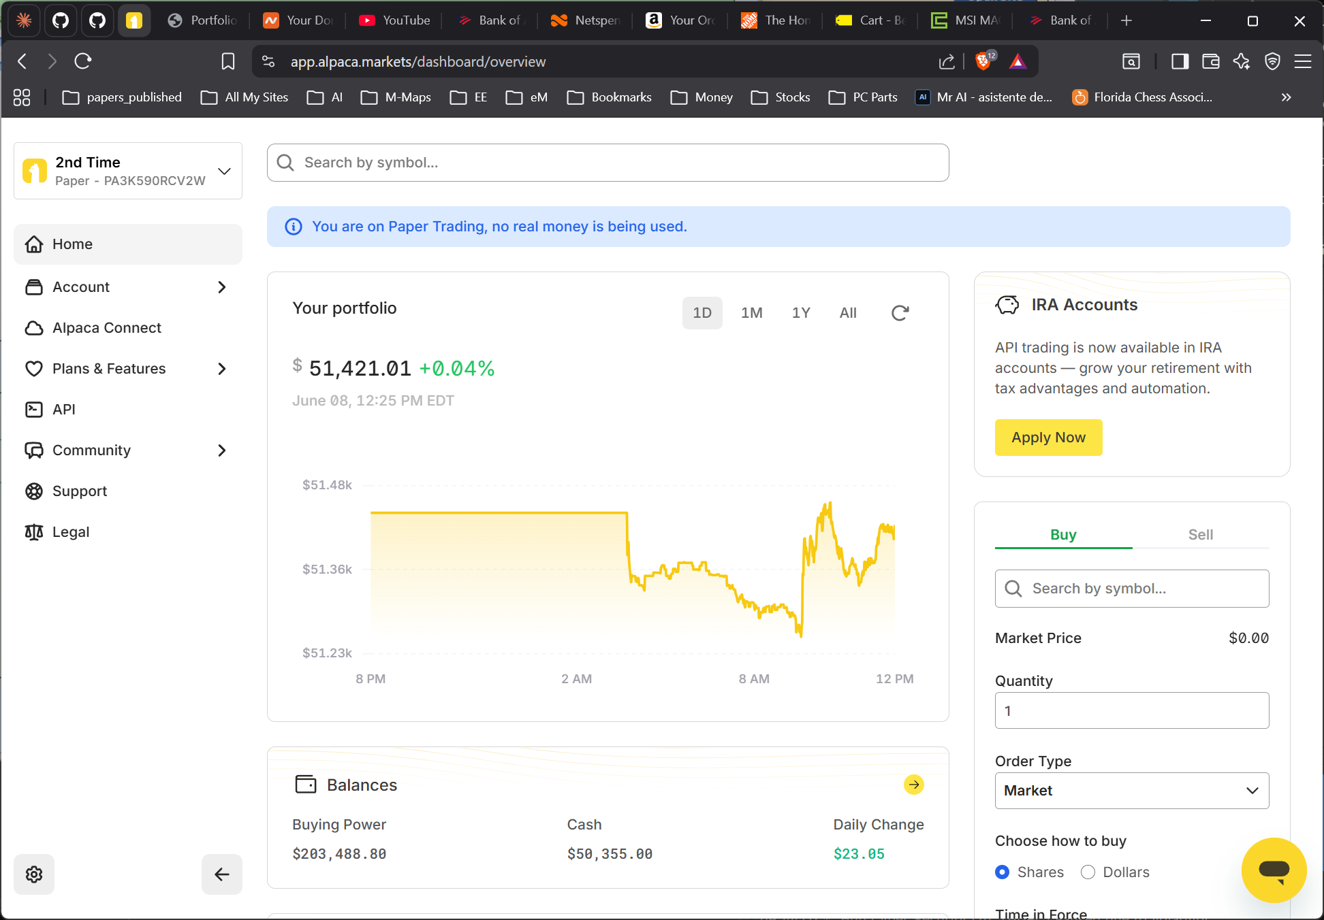
Task: Click the browser reload icon
Action: click(x=83, y=61)
